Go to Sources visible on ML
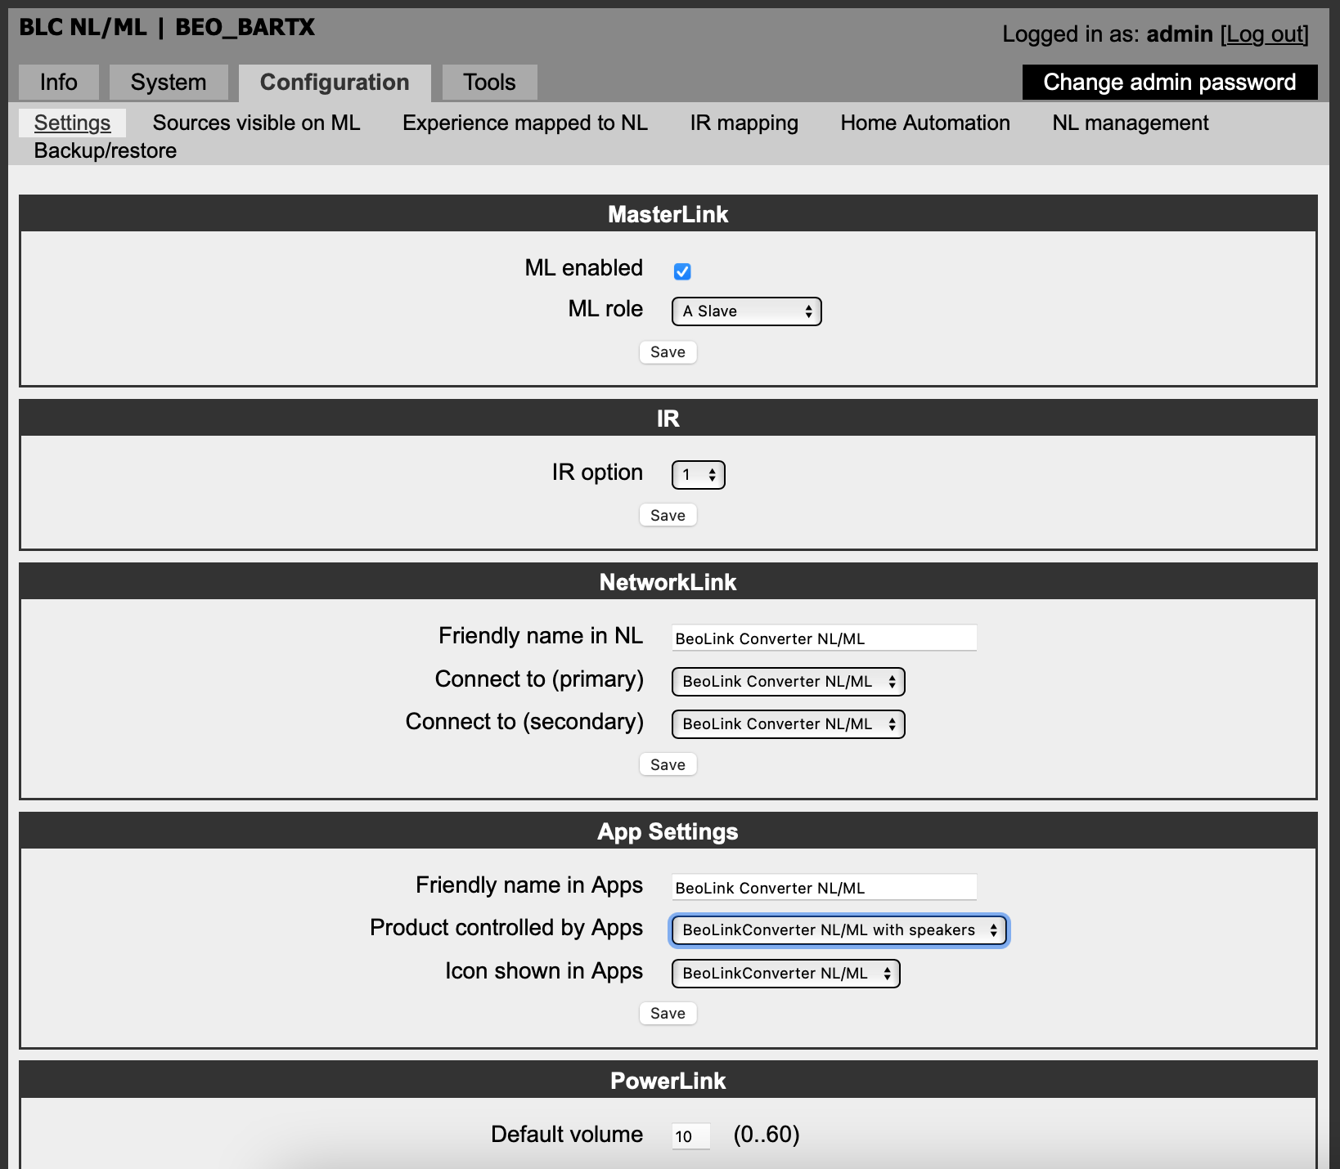Image resolution: width=1340 pixels, height=1169 pixels. pyautogui.click(x=256, y=123)
